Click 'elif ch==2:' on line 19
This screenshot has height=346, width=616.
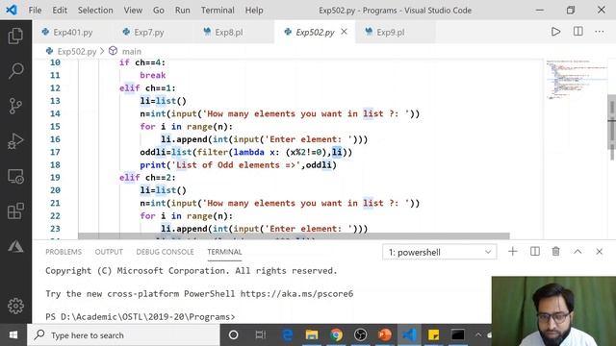(x=147, y=178)
